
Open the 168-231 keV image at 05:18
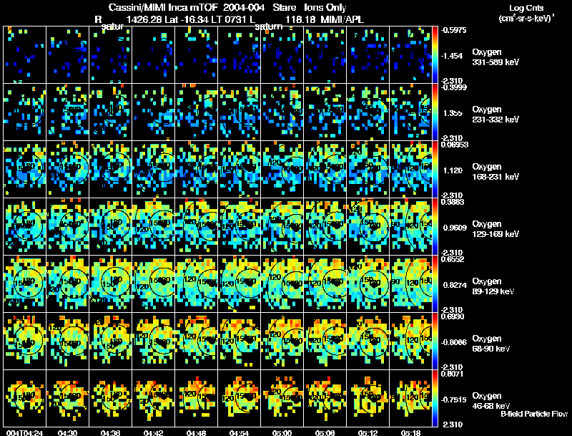tap(410, 170)
